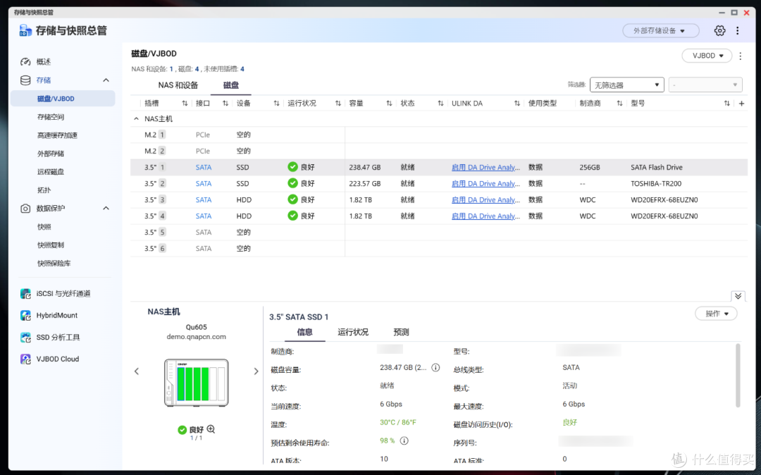Screen dimensions: 761x475
Task: Open Snapshot Vault in the sidebar
Action: click(x=54, y=264)
